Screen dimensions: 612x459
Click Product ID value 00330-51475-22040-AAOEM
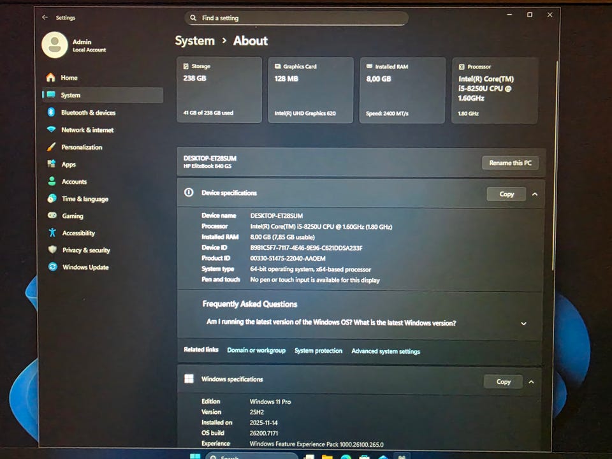point(288,258)
